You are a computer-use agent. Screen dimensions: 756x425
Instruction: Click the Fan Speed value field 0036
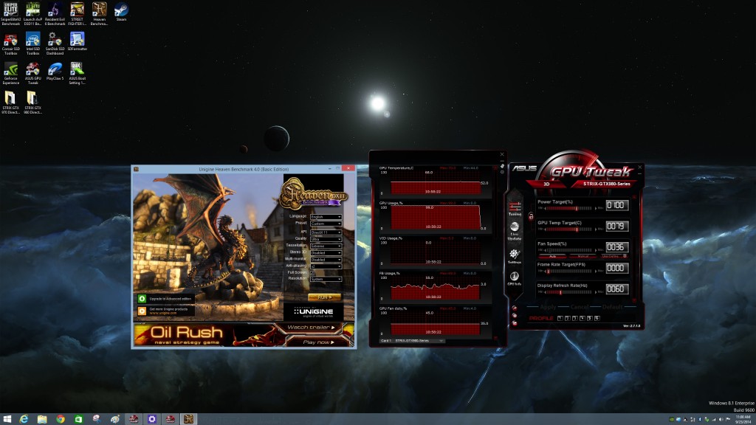[616, 246]
